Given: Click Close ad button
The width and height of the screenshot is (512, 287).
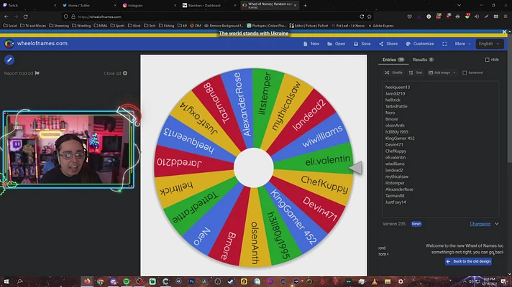Looking at the screenshot, I should click(115, 73).
